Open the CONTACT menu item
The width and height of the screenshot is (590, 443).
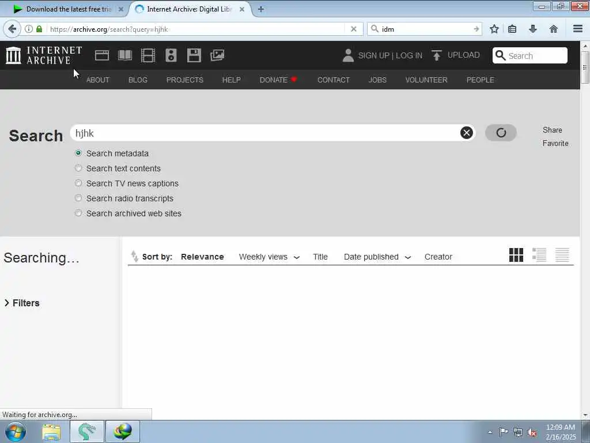[334, 80]
